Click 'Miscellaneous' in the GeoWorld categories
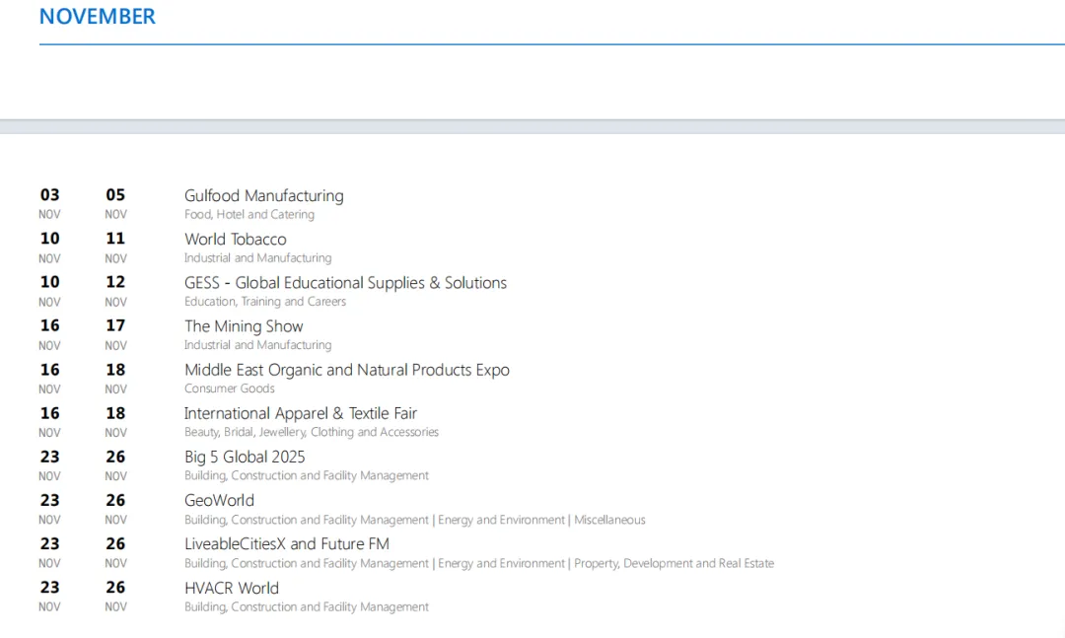This screenshot has width=1065, height=638. click(x=609, y=520)
